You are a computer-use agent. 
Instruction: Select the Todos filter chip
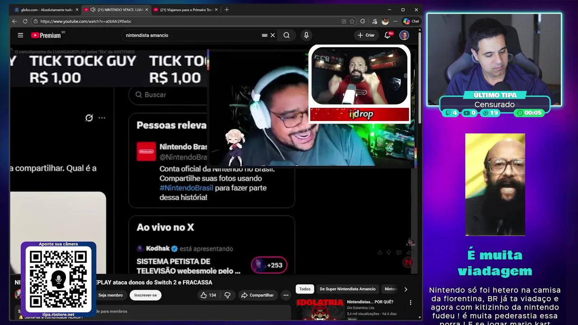point(305,289)
